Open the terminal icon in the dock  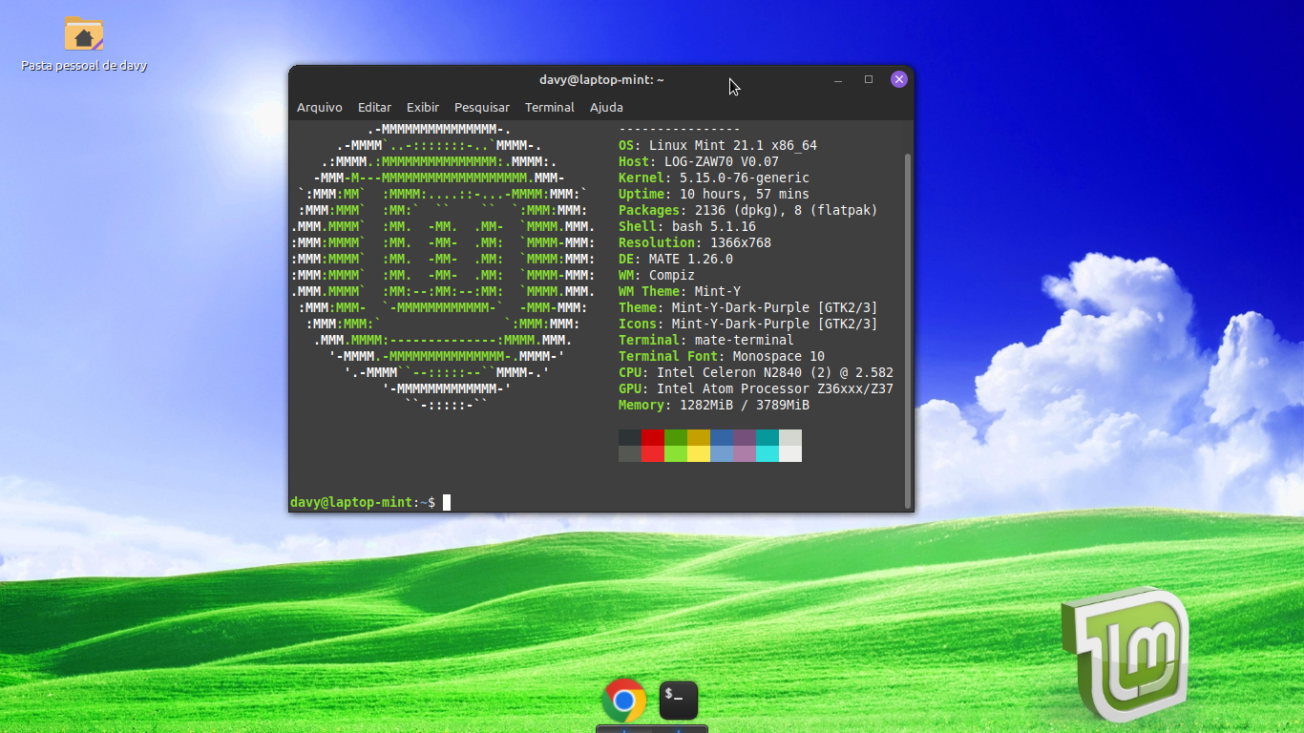[679, 701]
